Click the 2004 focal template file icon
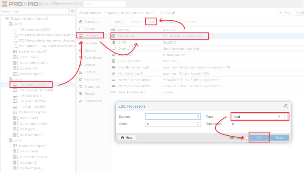Viewport: 304px width, 173px height. [x=15, y=35]
